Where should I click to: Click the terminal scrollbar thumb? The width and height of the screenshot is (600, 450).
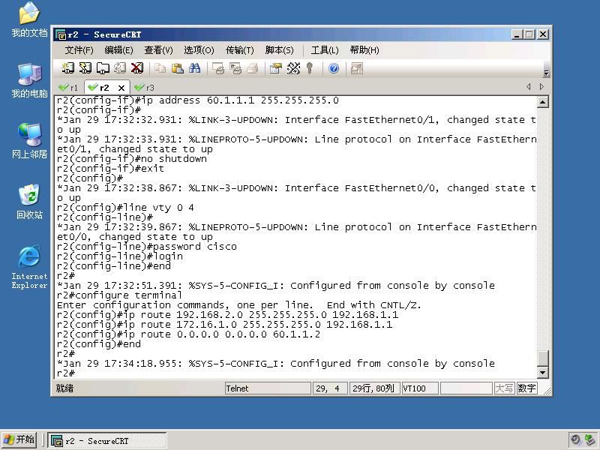[542, 358]
